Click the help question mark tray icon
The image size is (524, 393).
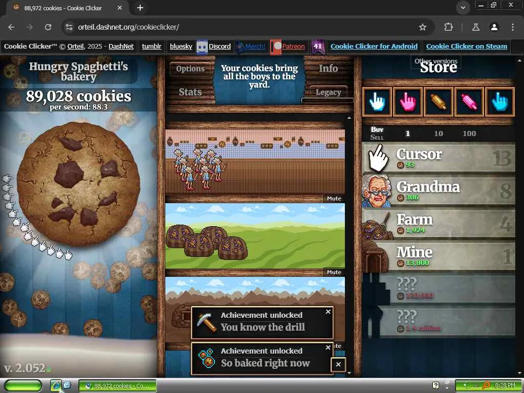coord(435,385)
